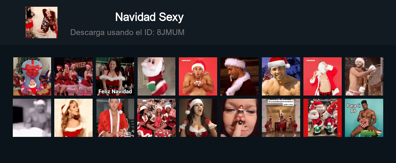Select the man beside the fan sticker
This screenshot has width=396, height=163.
pyautogui.click(x=364, y=76)
